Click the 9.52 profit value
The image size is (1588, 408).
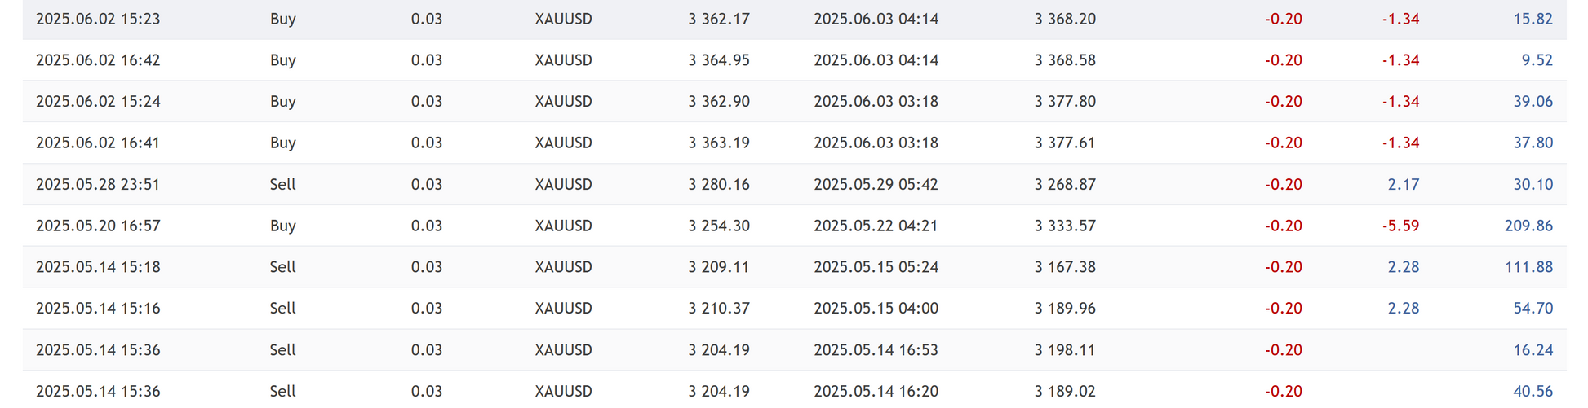coord(1537,60)
